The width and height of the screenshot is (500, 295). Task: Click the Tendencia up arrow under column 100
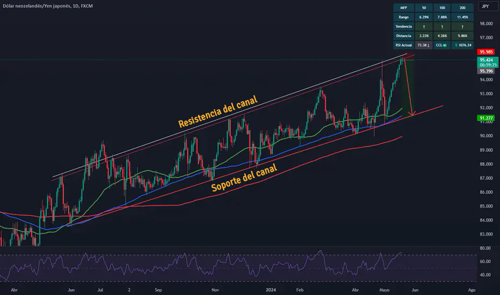443,26
